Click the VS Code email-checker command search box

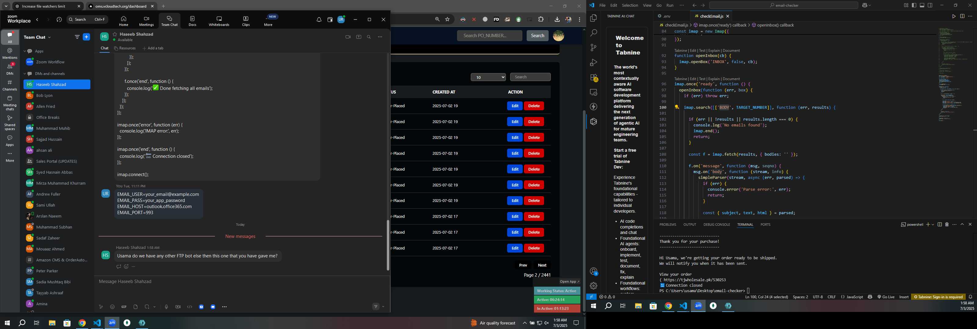click(783, 5)
